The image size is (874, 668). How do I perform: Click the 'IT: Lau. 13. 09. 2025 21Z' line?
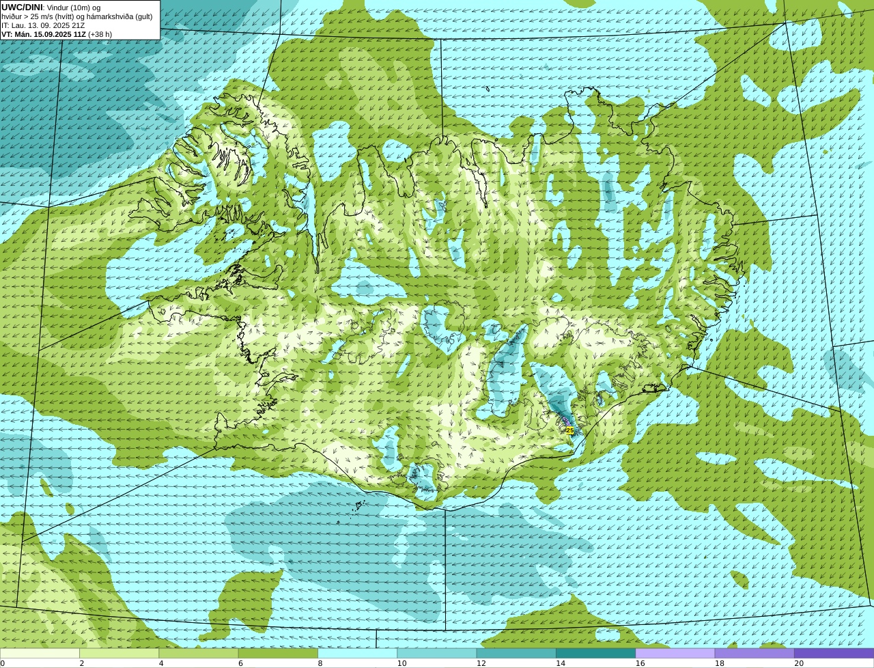tap(43, 25)
